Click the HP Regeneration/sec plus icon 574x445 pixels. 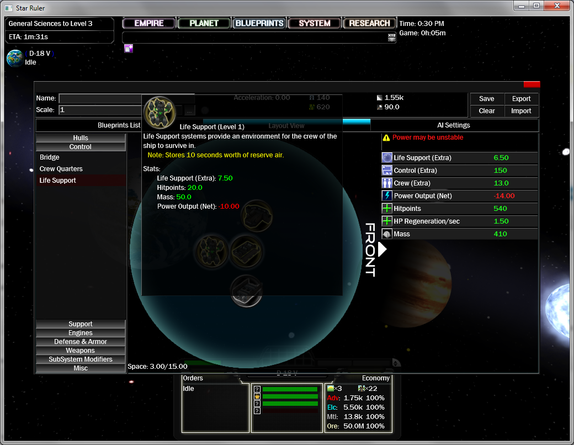(387, 221)
